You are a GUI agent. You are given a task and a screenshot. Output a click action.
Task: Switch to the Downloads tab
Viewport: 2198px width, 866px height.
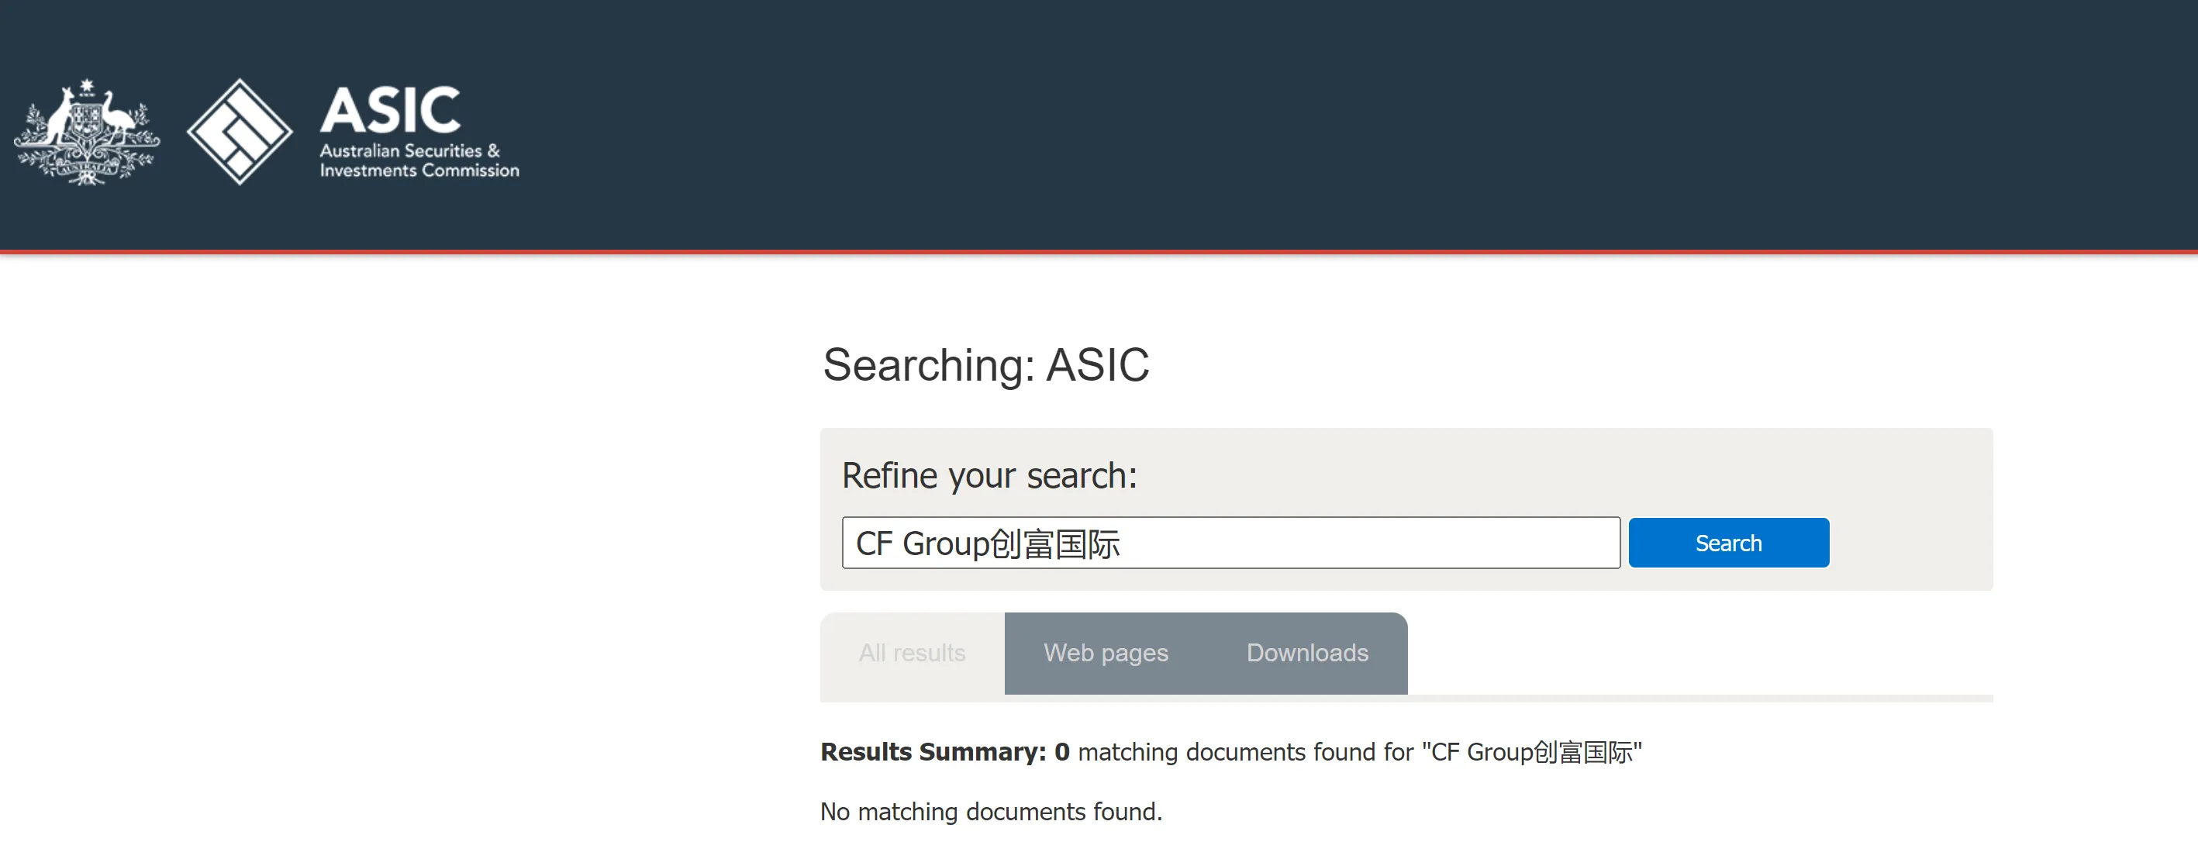(x=1307, y=653)
